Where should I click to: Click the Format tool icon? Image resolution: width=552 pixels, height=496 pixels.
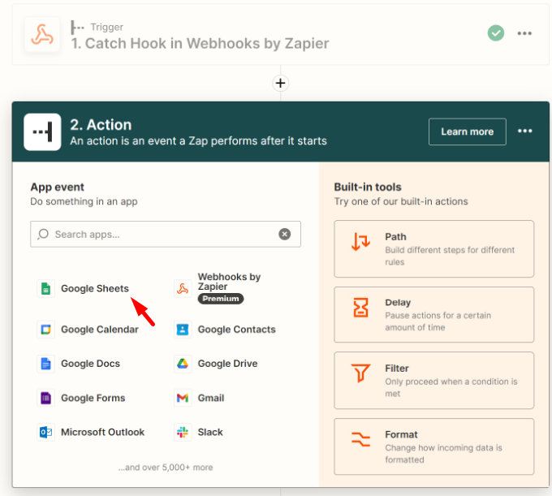361,439
